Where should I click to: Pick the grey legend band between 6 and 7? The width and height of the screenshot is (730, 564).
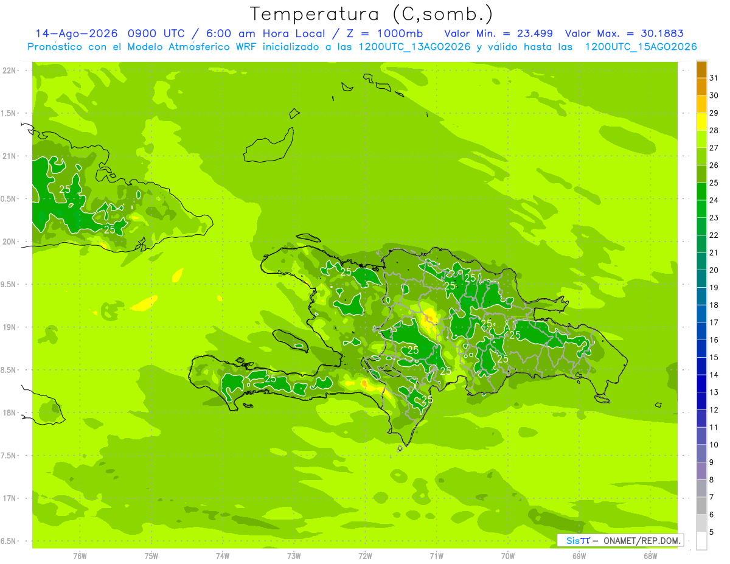pos(701,506)
